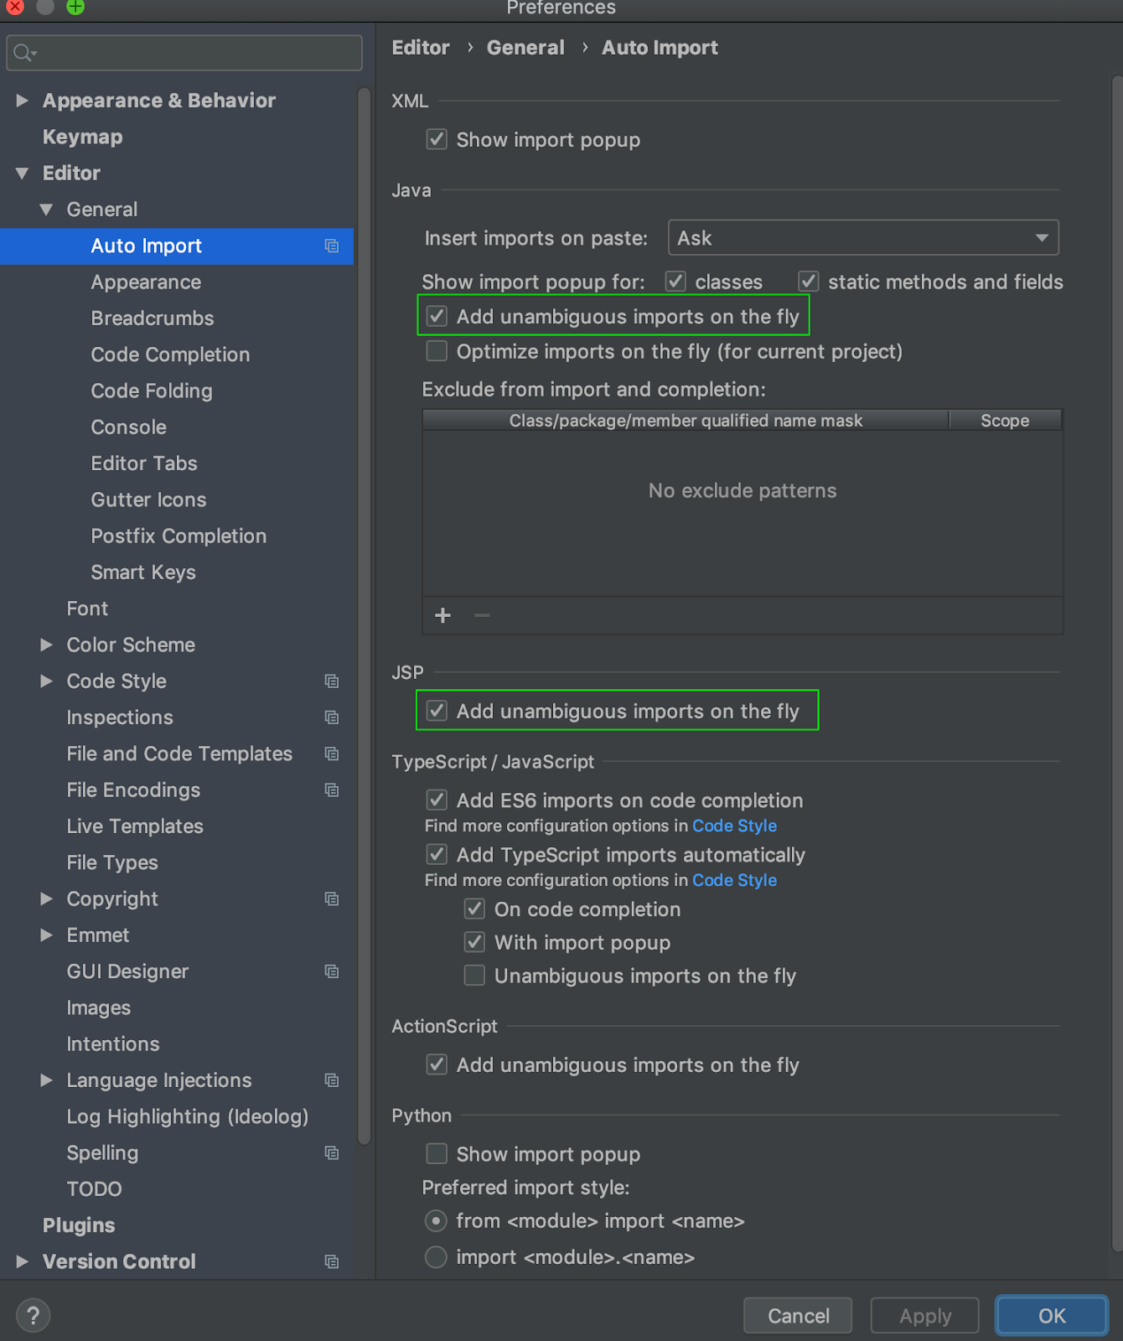Click the project icon beside Version Control
Viewport: 1123px width, 1341px height.
click(331, 1261)
